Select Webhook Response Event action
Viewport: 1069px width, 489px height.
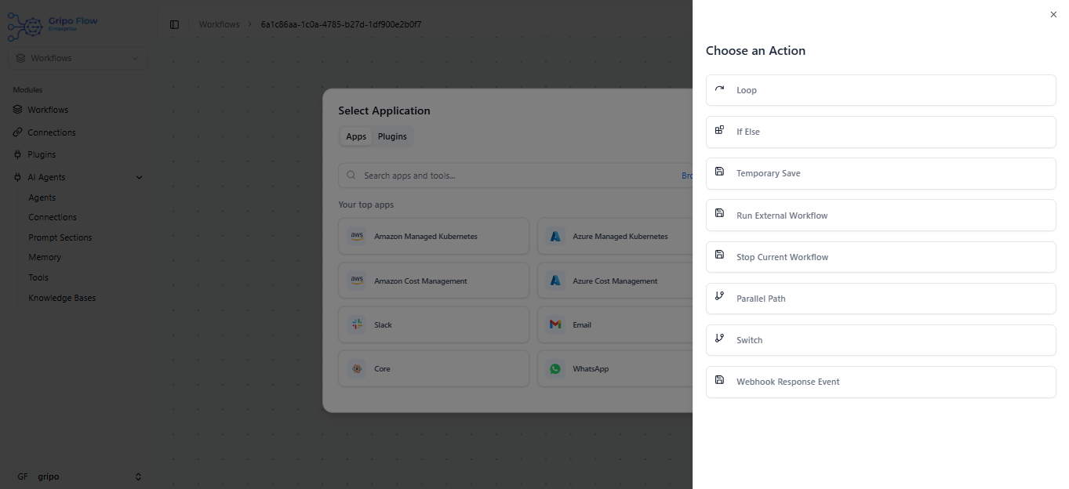tap(881, 382)
